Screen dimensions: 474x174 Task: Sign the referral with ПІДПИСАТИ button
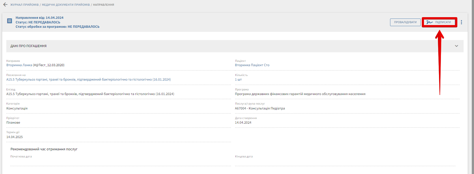click(439, 22)
